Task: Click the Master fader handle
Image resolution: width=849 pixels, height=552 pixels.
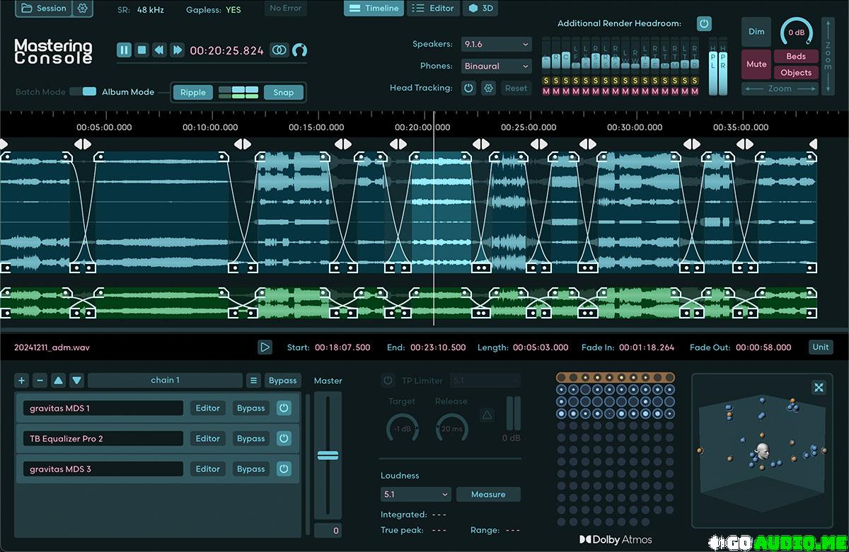Action: pyautogui.click(x=328, y=455)
